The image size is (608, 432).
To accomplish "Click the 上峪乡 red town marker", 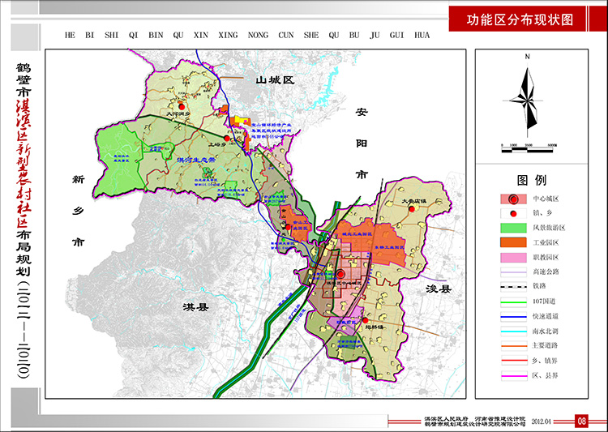I will point(228,139).
